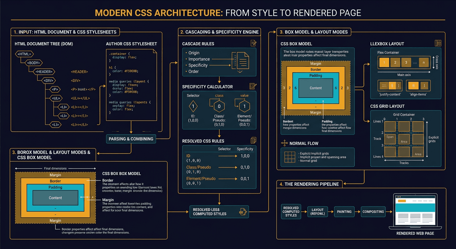Viewport: 456px width, 249px height.
Task: Switch to The Rendering Pipeline section
Action: [310, 184]
